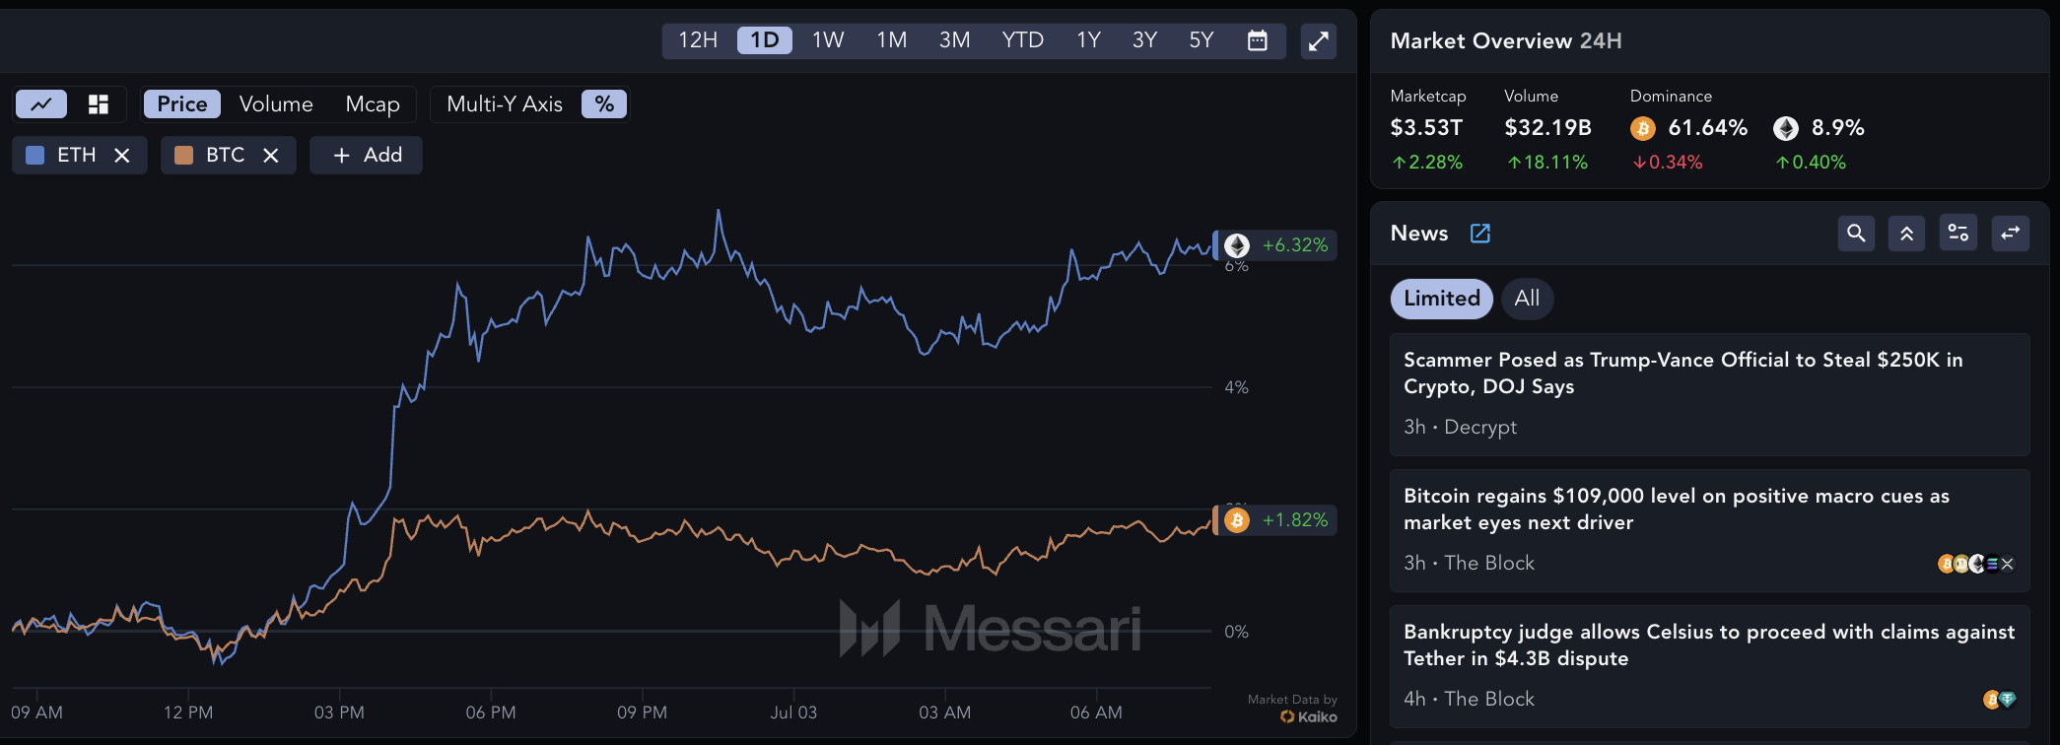
Task: Click asset tag icons on Bitcoin $109,000 article
Action: pyautogui.click(x=1976, y=564)
